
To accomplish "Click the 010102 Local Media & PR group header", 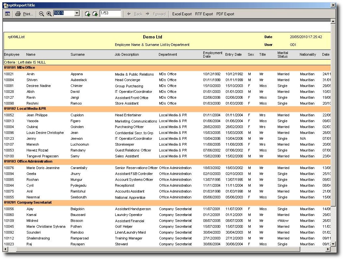I will coord(25,109).
